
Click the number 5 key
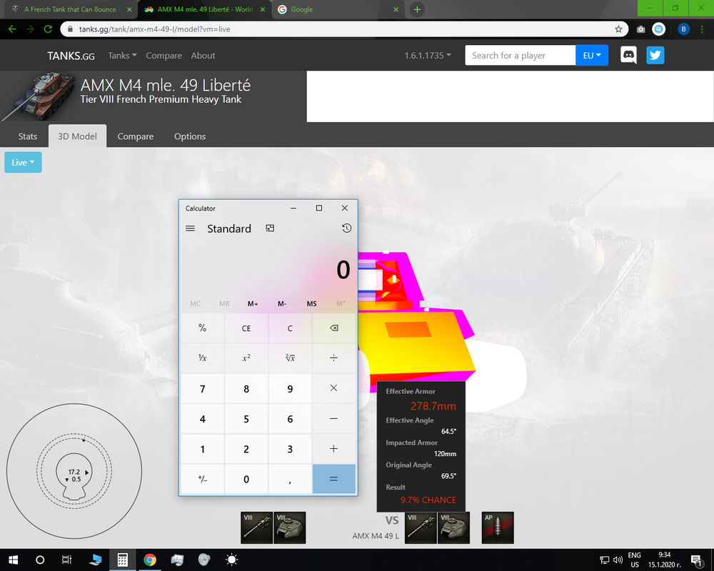pyautogui.click(x=246, y=418)
